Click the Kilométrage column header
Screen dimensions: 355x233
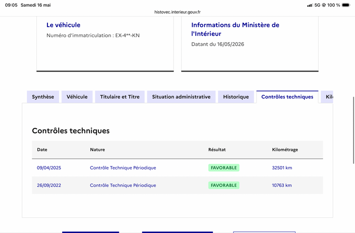[285, 150]
